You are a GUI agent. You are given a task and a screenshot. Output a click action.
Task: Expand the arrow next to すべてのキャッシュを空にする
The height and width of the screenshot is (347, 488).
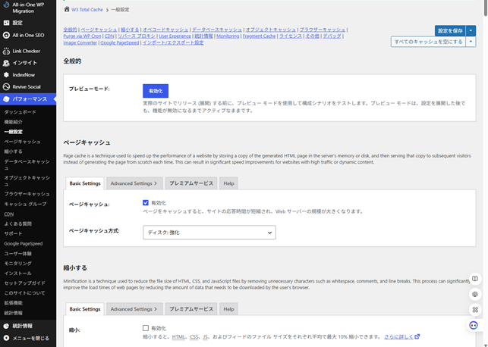click(x=471, y=42)
